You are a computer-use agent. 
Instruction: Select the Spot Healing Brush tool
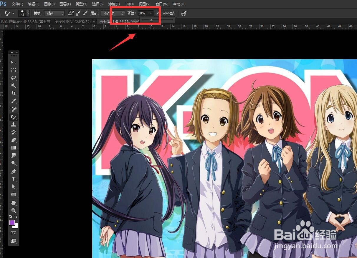tap(14, 109)
